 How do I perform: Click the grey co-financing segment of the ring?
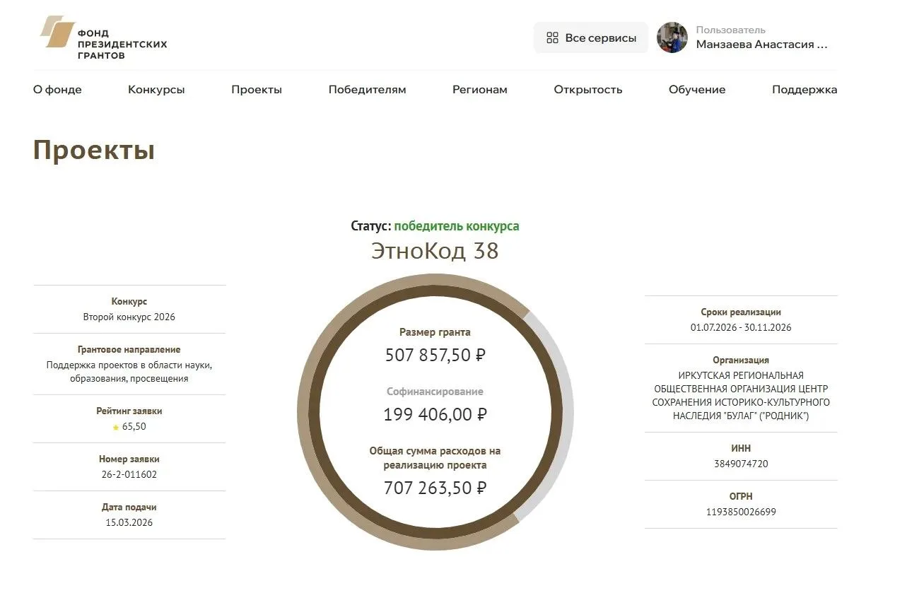(567, 417)
